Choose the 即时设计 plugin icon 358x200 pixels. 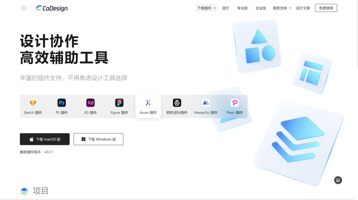coord(177,103)
